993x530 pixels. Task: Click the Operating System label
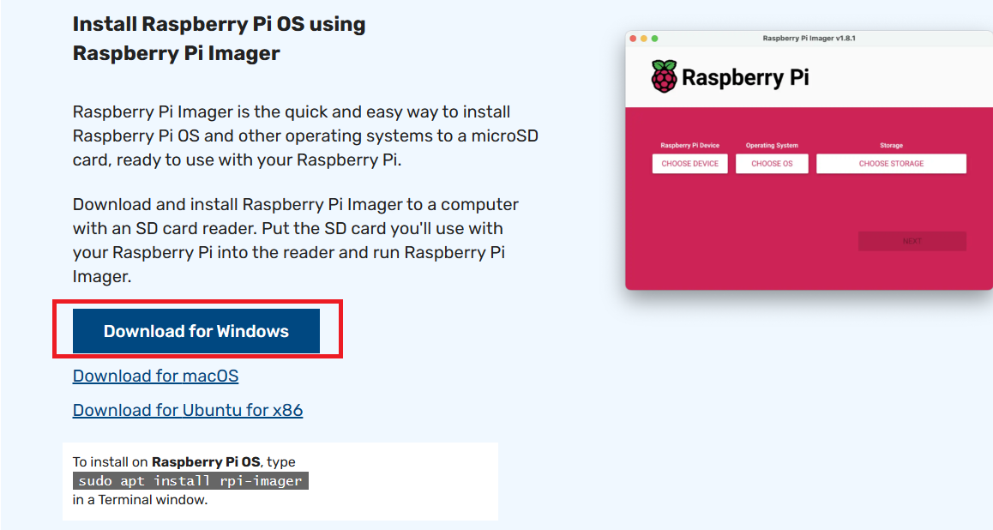pos(772,145)
